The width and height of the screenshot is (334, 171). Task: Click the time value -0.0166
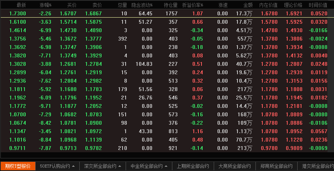318,30
